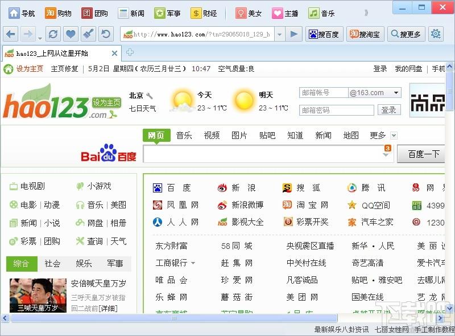Screen dimensions: 455x336
Task: Refresh the current page
Action: click(53, 34)
